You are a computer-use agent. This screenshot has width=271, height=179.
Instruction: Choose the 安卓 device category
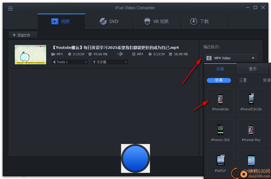click(267, 80)
